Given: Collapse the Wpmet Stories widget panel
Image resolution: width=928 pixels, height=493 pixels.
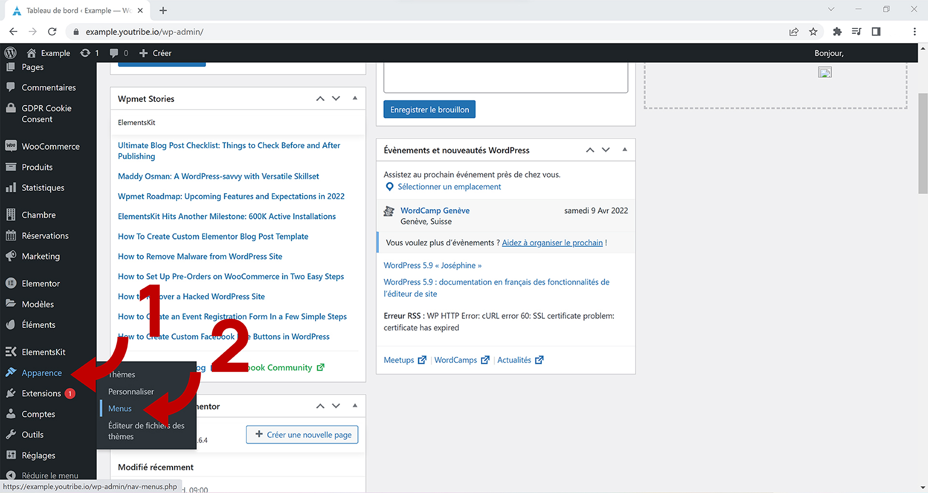Looking at the screenshot, I should pyautogui.click(x=355, y=99).
